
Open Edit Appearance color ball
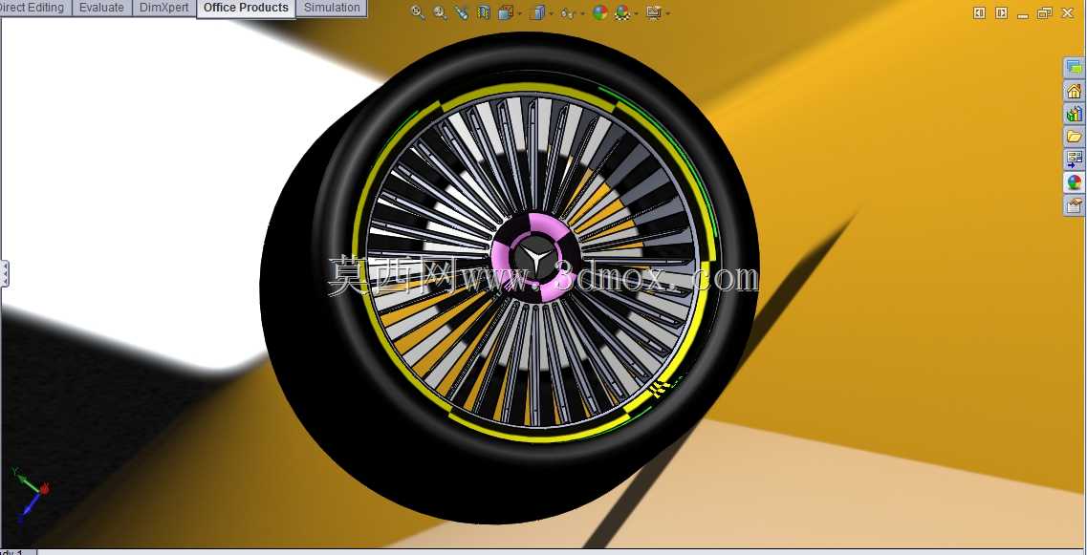pos(599,12)
